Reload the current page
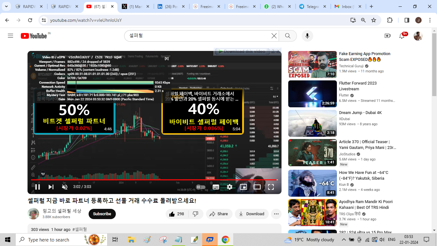This screenshot has height=246, width=437. pos(30,20)
